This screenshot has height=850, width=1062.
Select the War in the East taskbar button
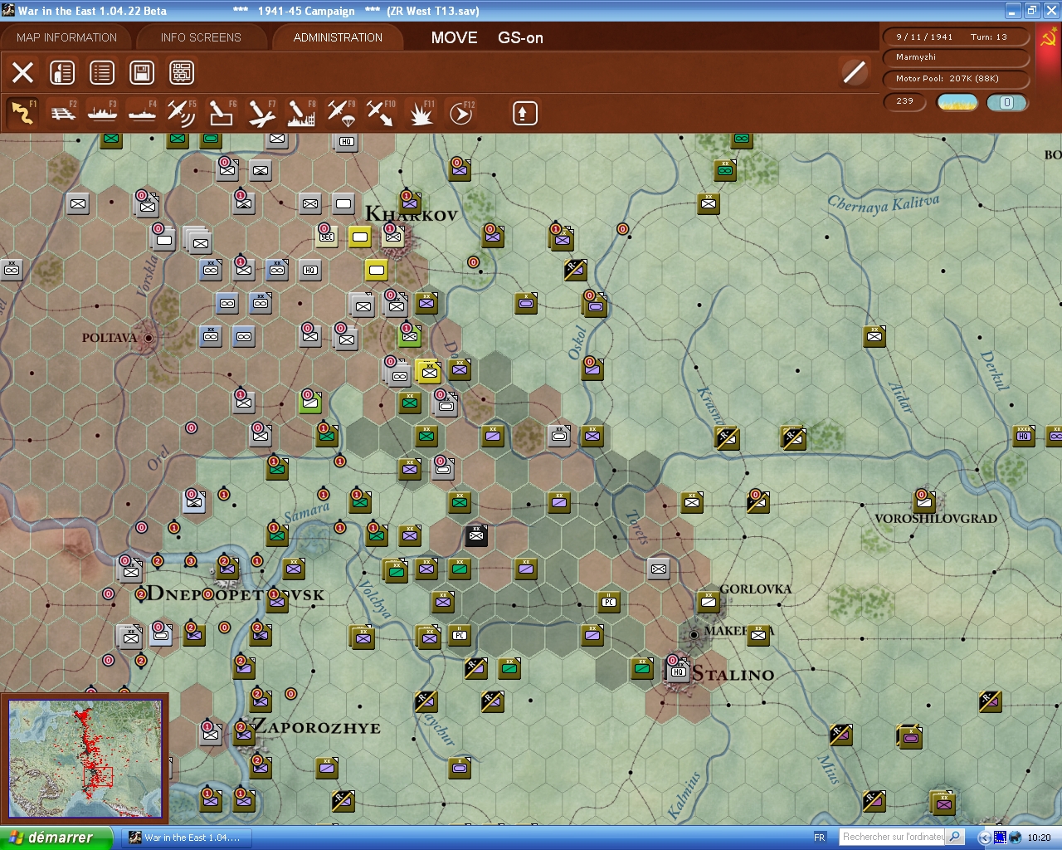point(187,838)
